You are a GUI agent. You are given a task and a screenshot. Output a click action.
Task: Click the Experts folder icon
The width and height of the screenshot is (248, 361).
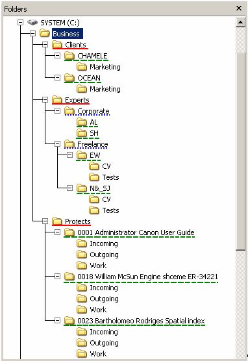click(57, 99)
